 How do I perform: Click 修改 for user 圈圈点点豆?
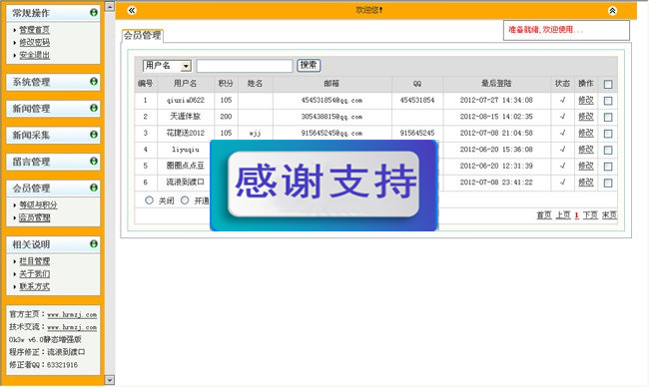tap(586, 166)
